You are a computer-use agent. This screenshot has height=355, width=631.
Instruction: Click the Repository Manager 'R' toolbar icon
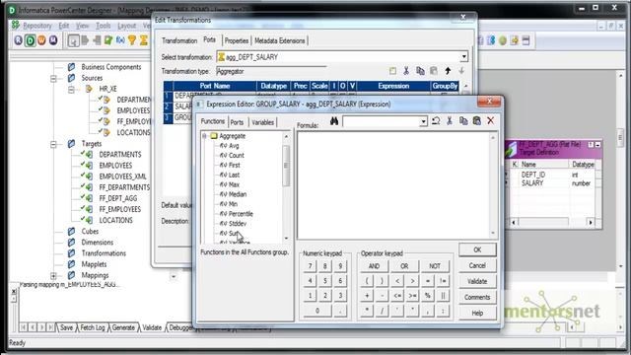click(18, 40)
